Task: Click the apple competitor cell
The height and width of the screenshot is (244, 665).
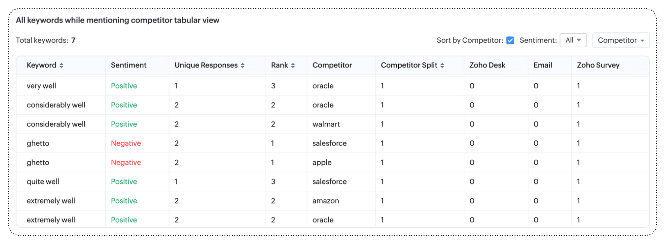Action: pos(322,163)
